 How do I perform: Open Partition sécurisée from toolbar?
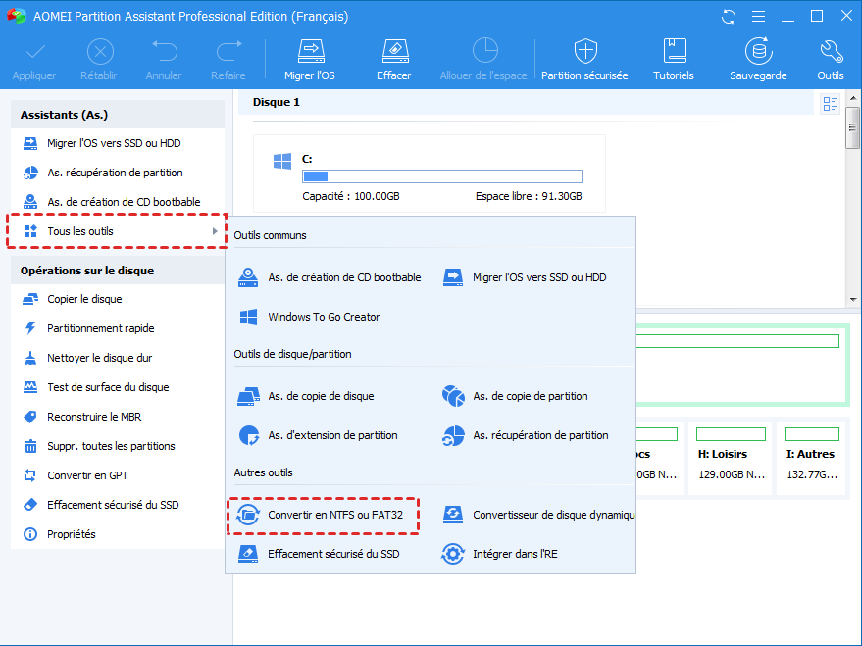[584, 60]
